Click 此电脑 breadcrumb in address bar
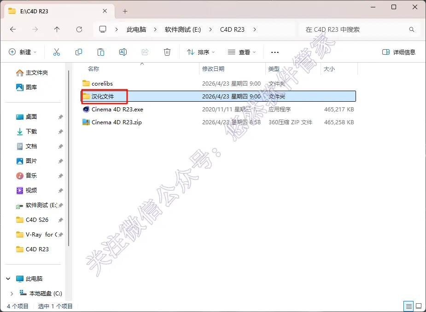Image resolution: width=426 pixels, height=312 pixels. click(136, 29)
